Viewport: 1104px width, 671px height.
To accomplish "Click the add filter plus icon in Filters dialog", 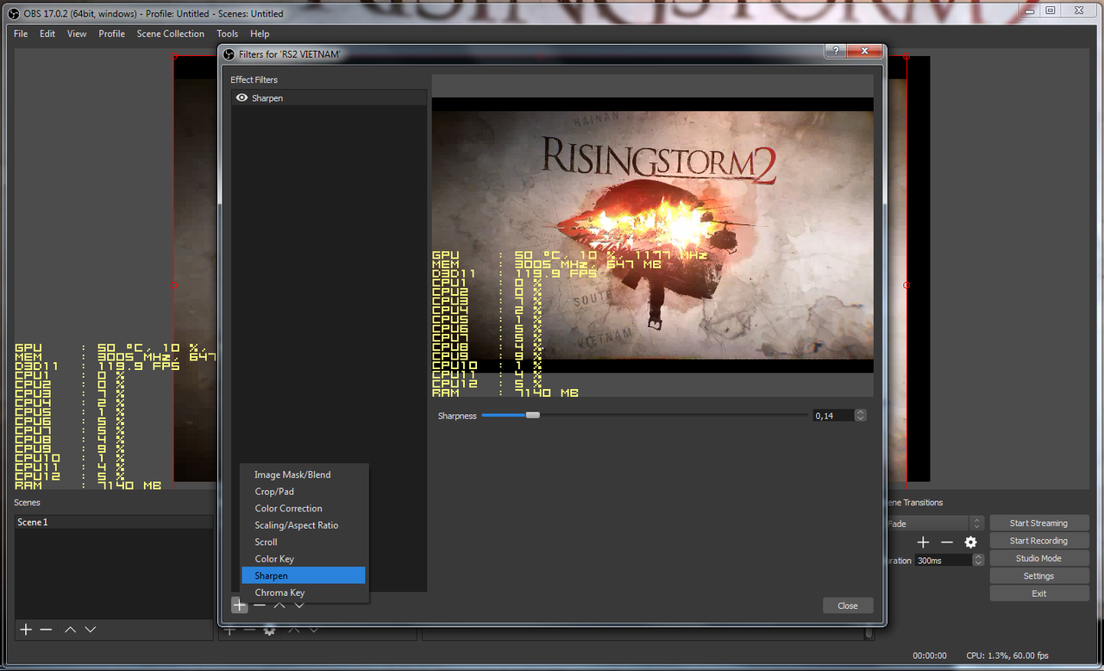I will (239, 605).
